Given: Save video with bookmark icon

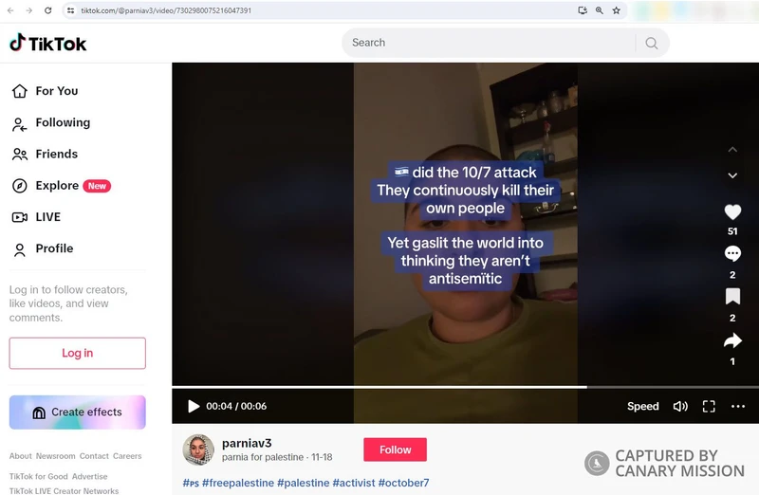Looking at the screenshot, I should click(732, 296).
